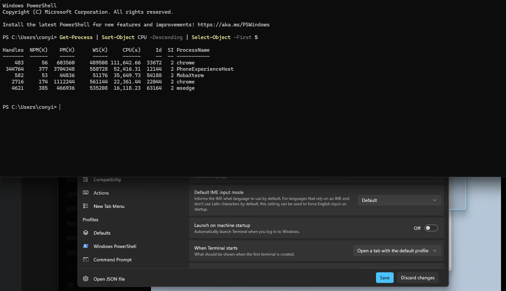Click the 'When Terminal starts' title text
The height and width of the screenshot is (291, 506).
[x=216, y=248]
